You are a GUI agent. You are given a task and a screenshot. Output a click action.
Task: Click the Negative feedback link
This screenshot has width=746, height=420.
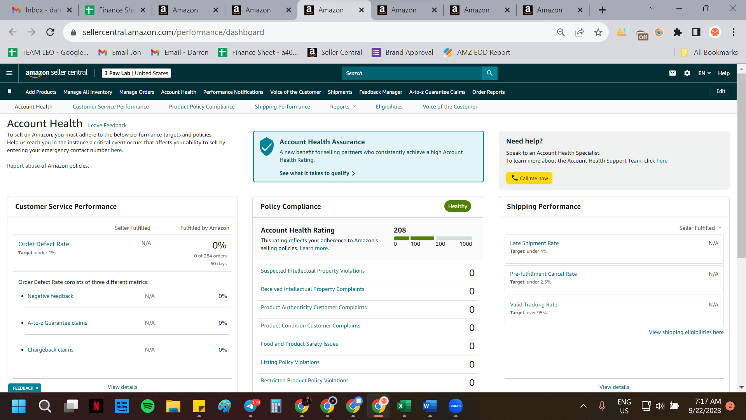tap(51, 296)
